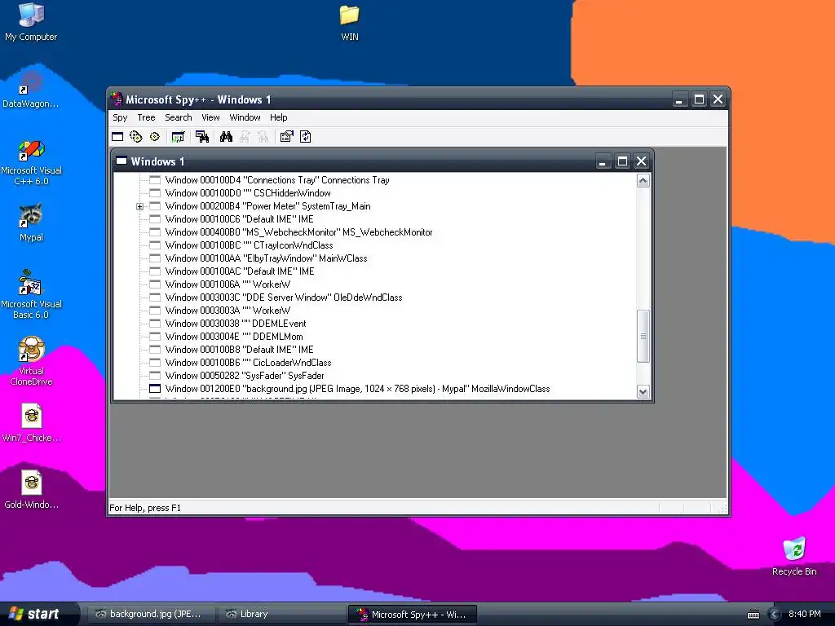Maximize the Windows 1 child window
835x626 pixels.
pos(622,161)
